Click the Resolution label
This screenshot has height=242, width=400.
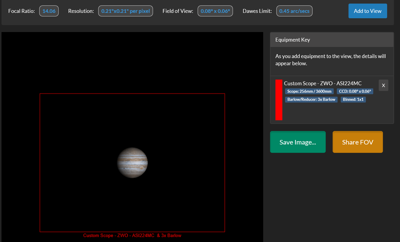(x=81, y=11)
